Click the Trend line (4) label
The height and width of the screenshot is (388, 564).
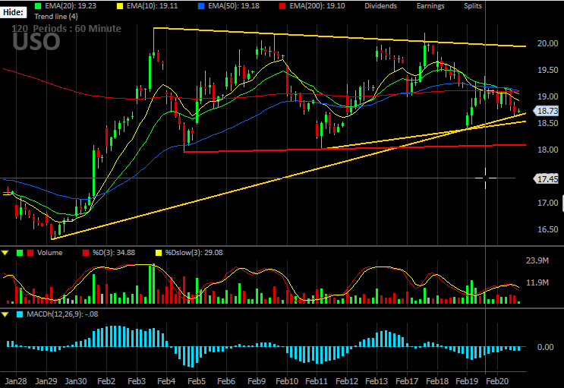click(56, 17)
